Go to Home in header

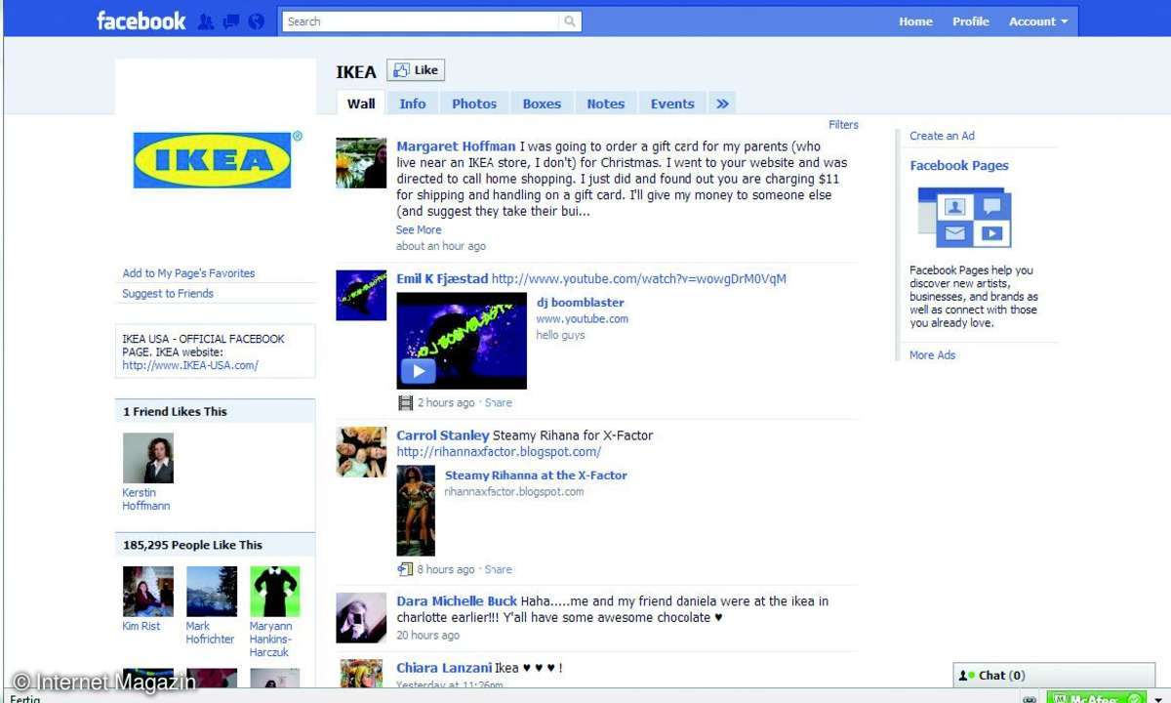915,21
